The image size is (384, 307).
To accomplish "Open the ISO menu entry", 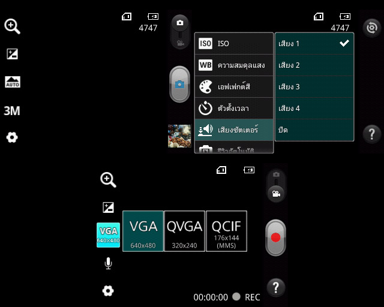I will tap(234, 44).
